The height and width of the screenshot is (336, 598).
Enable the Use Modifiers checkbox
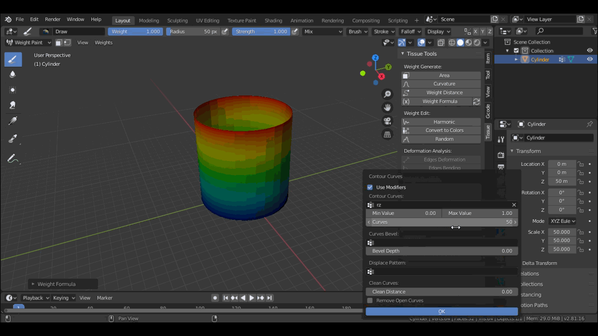click(370, 187)
